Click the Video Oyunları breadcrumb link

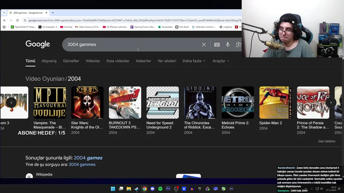(45, 79)
